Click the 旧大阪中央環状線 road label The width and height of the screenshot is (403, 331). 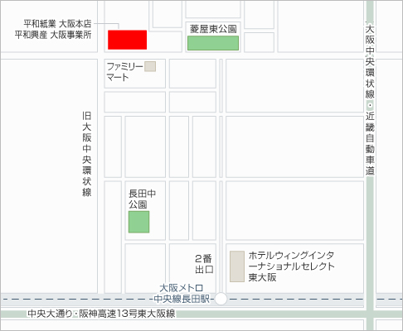(x=87, y=154)
